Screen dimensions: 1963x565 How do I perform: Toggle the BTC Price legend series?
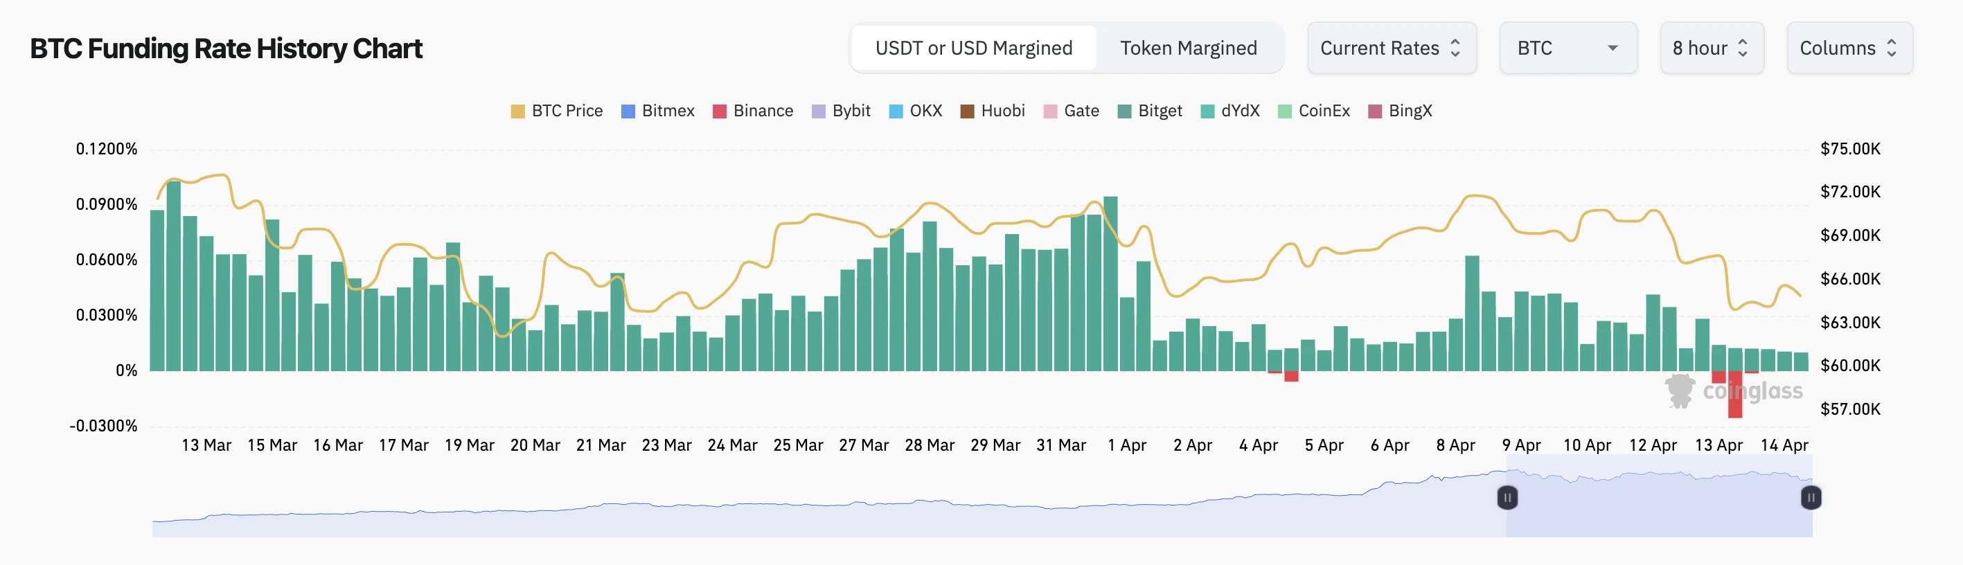(557, 111)
